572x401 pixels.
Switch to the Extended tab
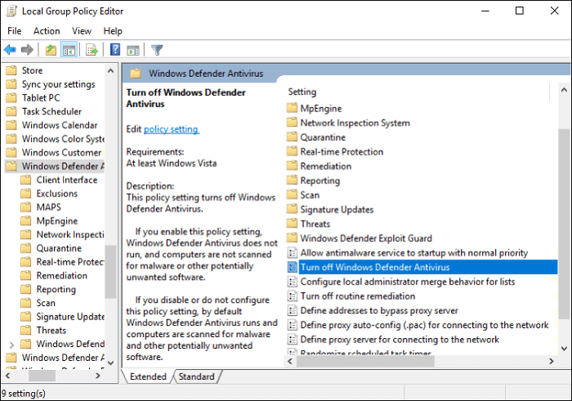click(147, 377)
